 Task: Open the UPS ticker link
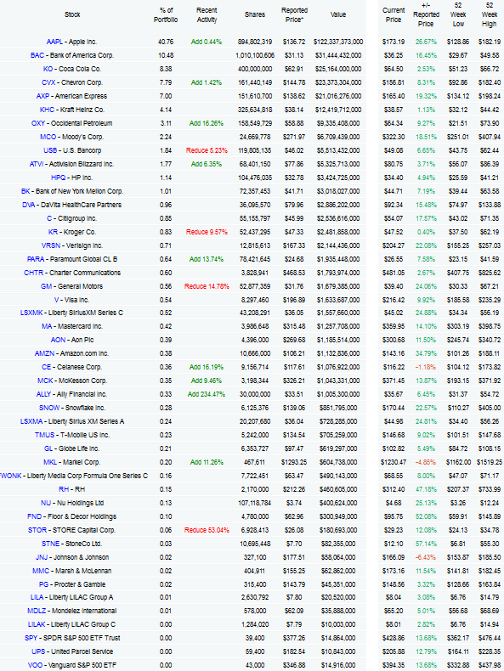click(38, 651)
